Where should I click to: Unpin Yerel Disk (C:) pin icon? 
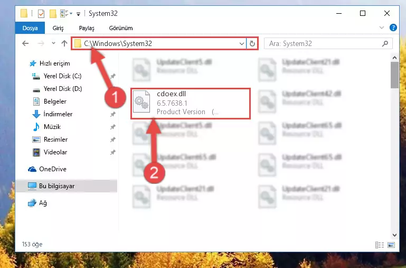tap(113, 76)
